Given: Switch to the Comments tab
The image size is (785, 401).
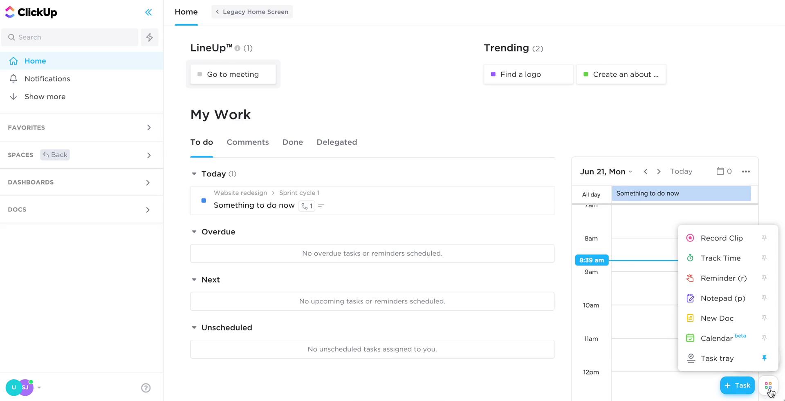Looking at the screenshot, I should [248, 142].
